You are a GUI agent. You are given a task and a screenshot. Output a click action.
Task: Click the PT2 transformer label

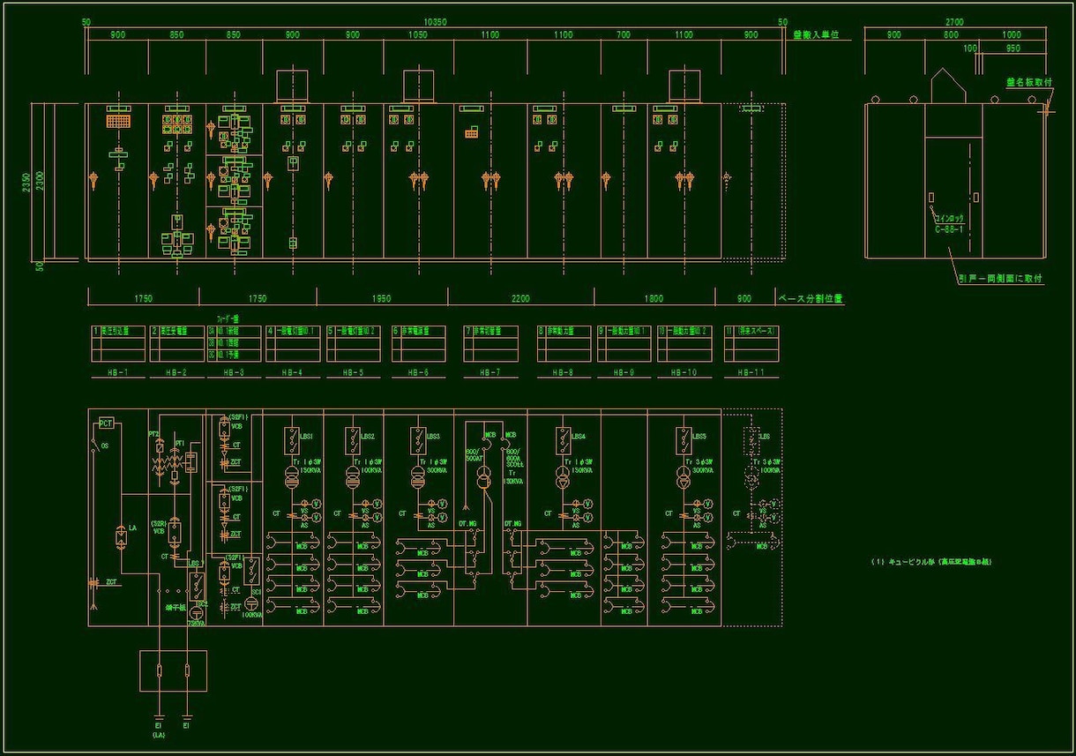coord(153,434)
